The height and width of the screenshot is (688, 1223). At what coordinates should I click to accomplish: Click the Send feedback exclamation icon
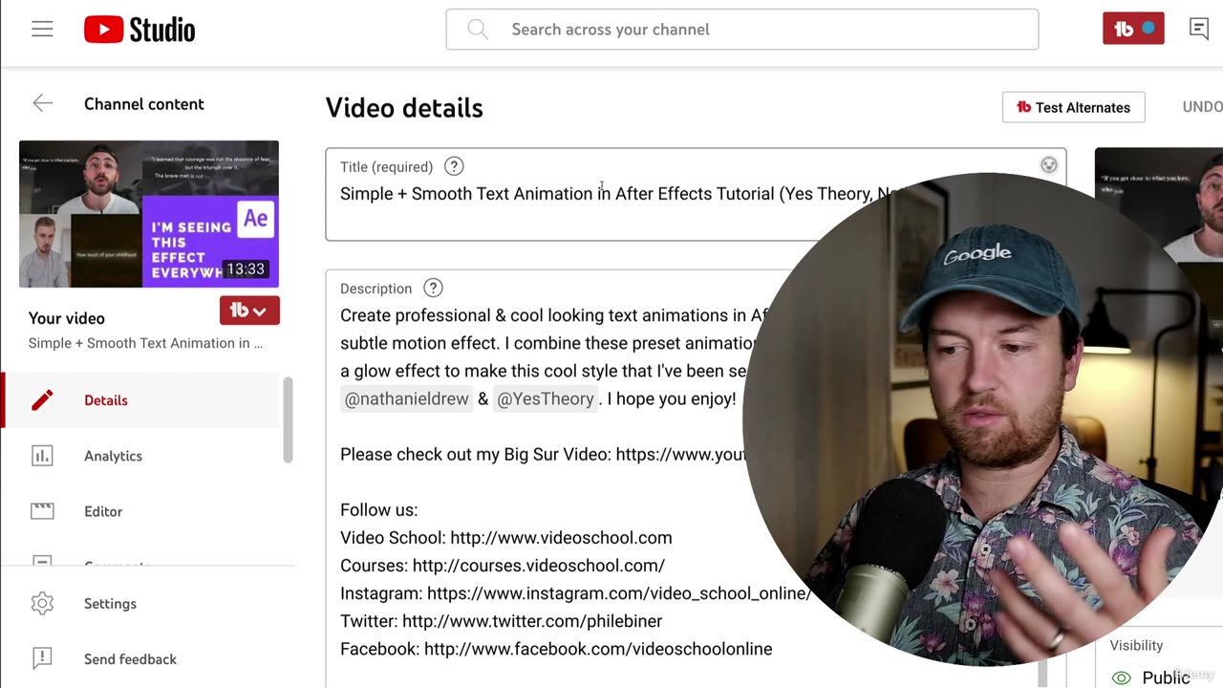[42, 659]
